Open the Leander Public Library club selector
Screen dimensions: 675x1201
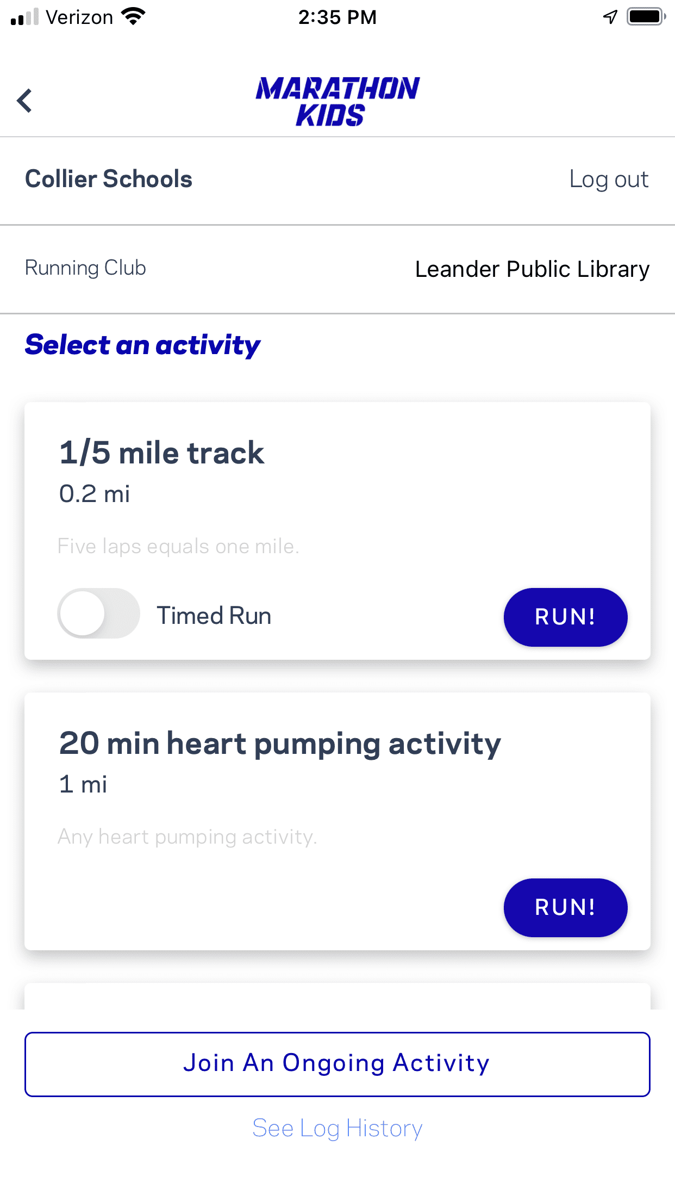532,269
